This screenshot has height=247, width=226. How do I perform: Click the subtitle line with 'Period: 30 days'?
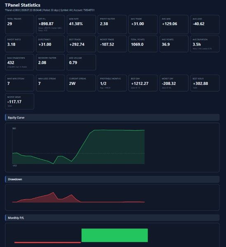click(x=50, y=10)
